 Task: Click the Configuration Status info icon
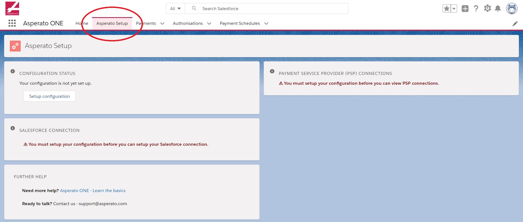(x=13, y=71)
